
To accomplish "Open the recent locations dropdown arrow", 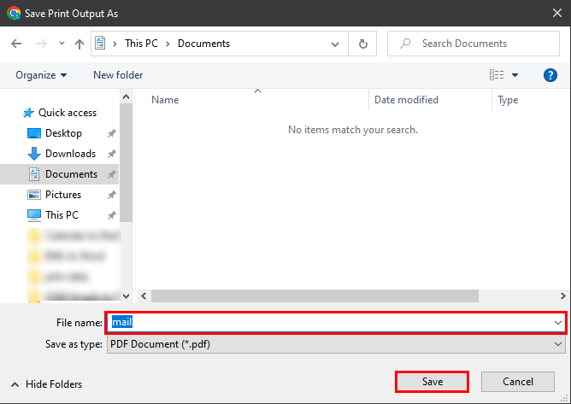I will (x=62, y=44).
